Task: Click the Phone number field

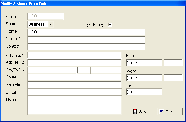Action: (x=144, y=63)
